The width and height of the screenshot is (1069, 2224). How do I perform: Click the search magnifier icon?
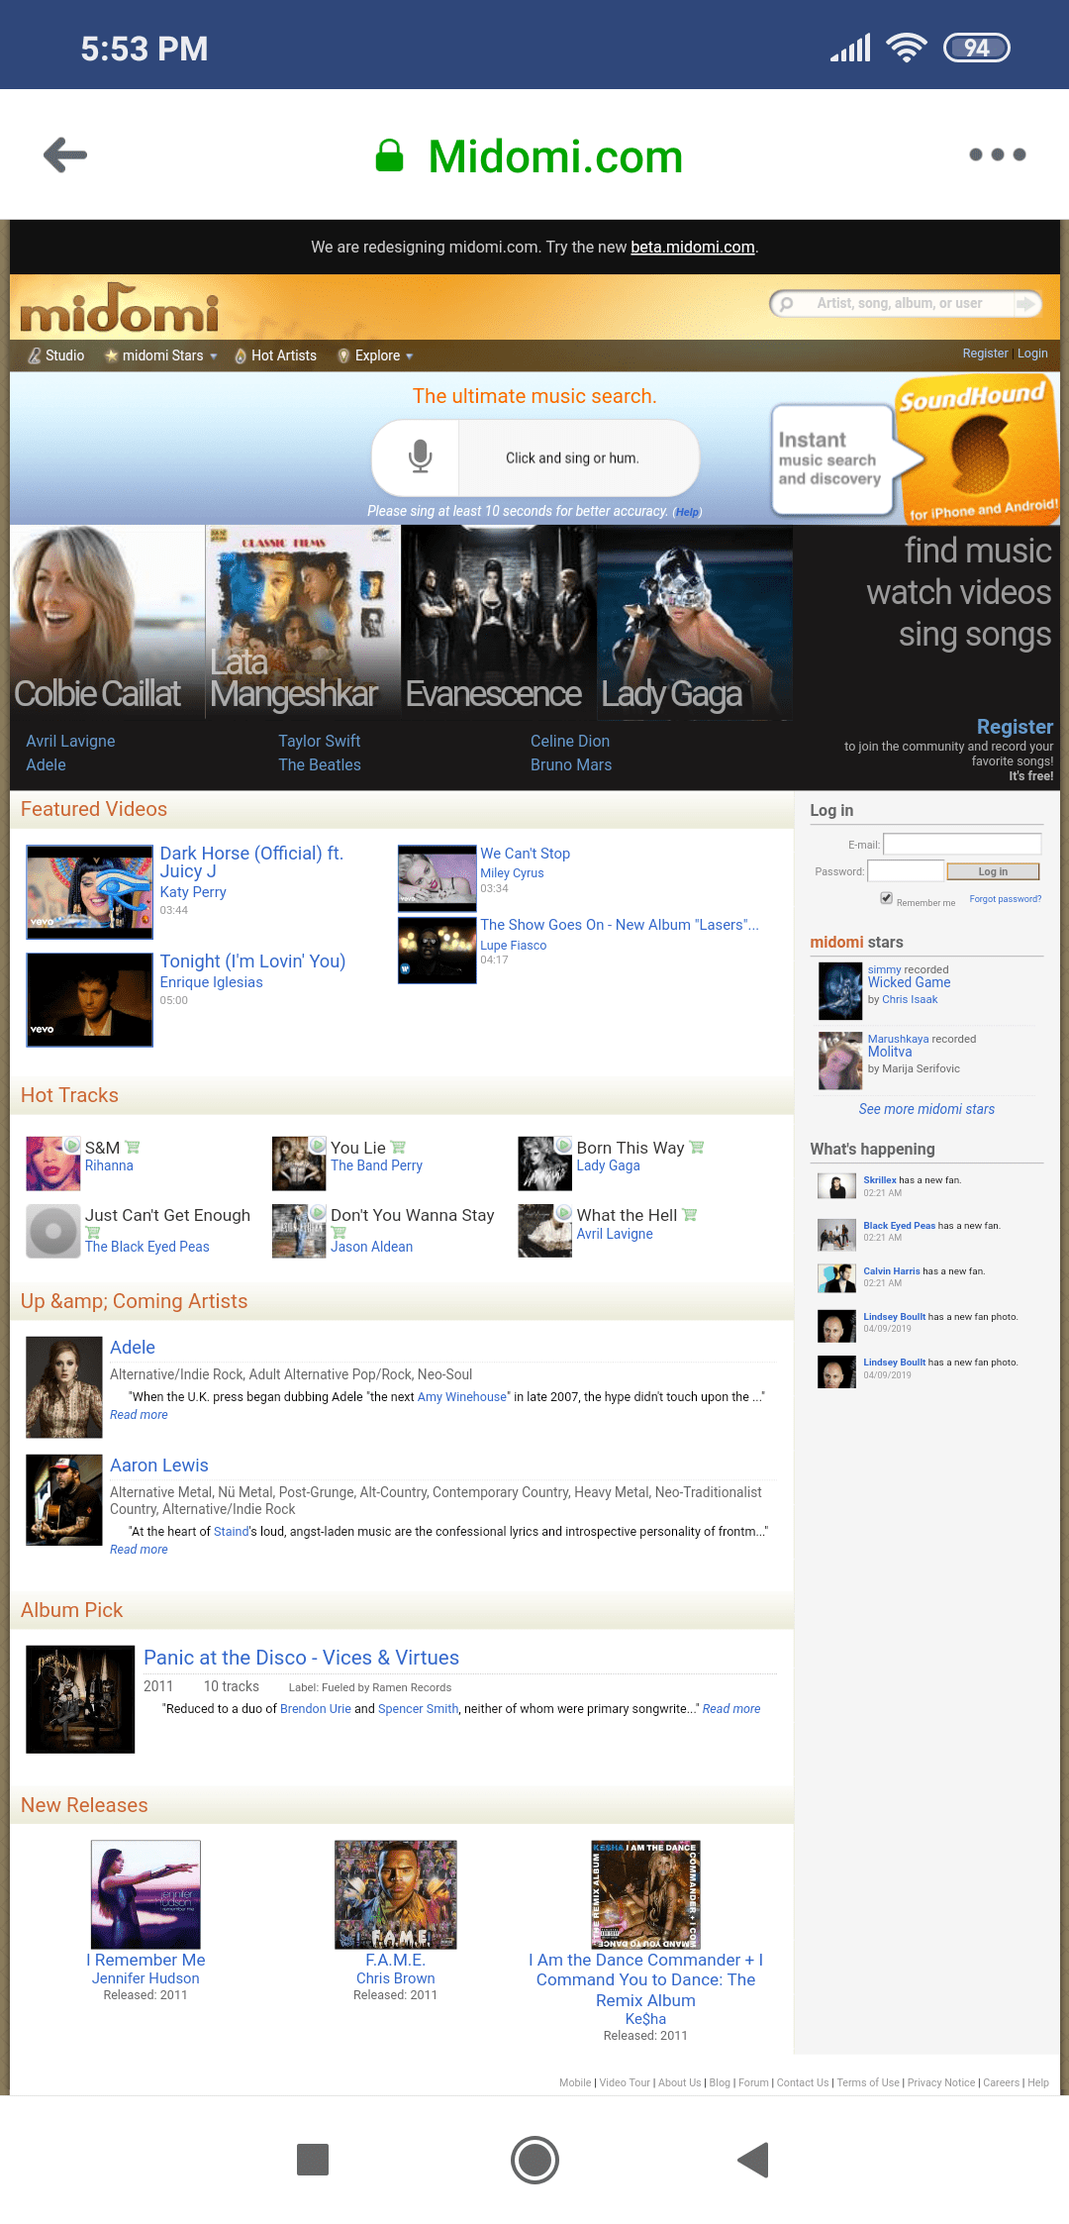(786, 304)
